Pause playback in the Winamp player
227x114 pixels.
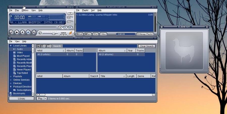(22, 32)
